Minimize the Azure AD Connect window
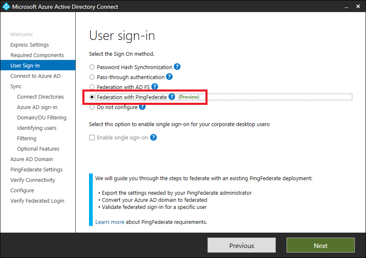 [346, 7]
